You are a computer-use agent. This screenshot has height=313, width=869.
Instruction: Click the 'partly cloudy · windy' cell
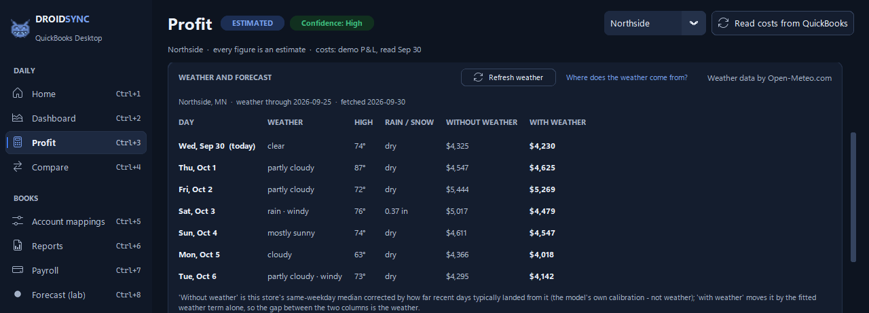(x=305, y=276)
